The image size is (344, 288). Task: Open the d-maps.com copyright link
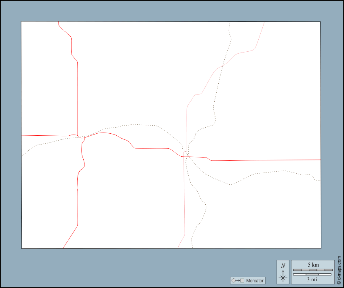coord(339,270)
